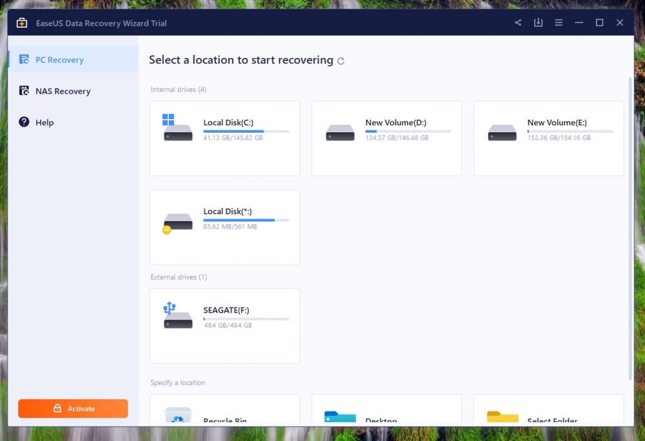
Task: Click the share icon in the title bar
Action: click(518, 22)
